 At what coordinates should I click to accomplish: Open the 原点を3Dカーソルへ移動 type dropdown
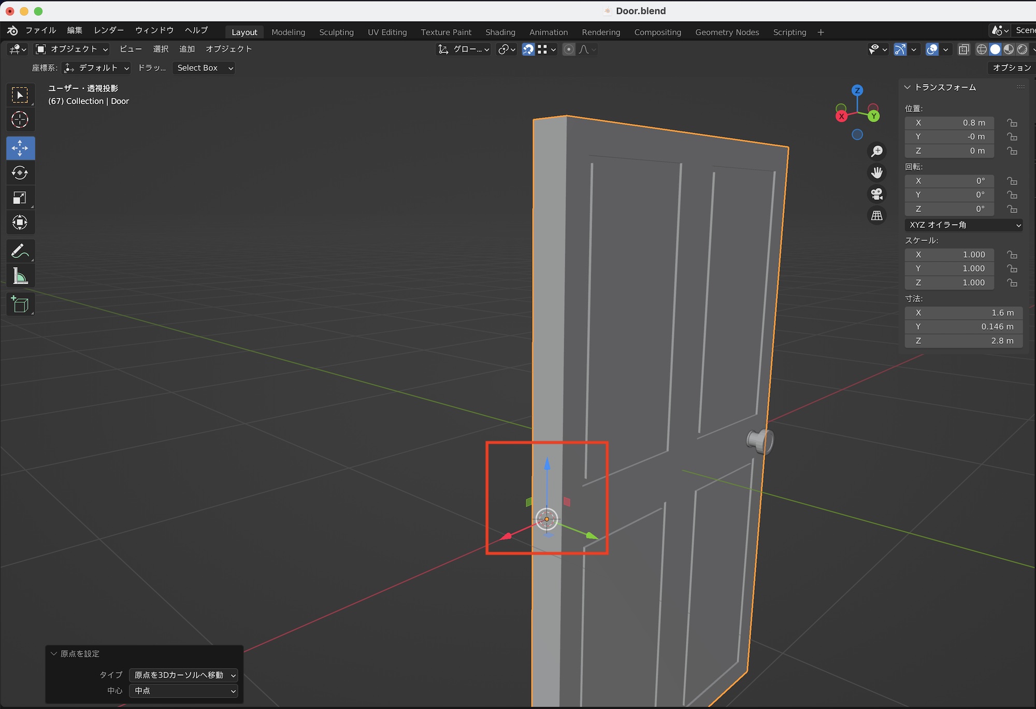point(184,675)
